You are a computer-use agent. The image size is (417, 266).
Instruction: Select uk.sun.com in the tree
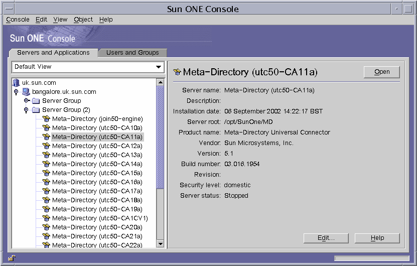point(39,83)
